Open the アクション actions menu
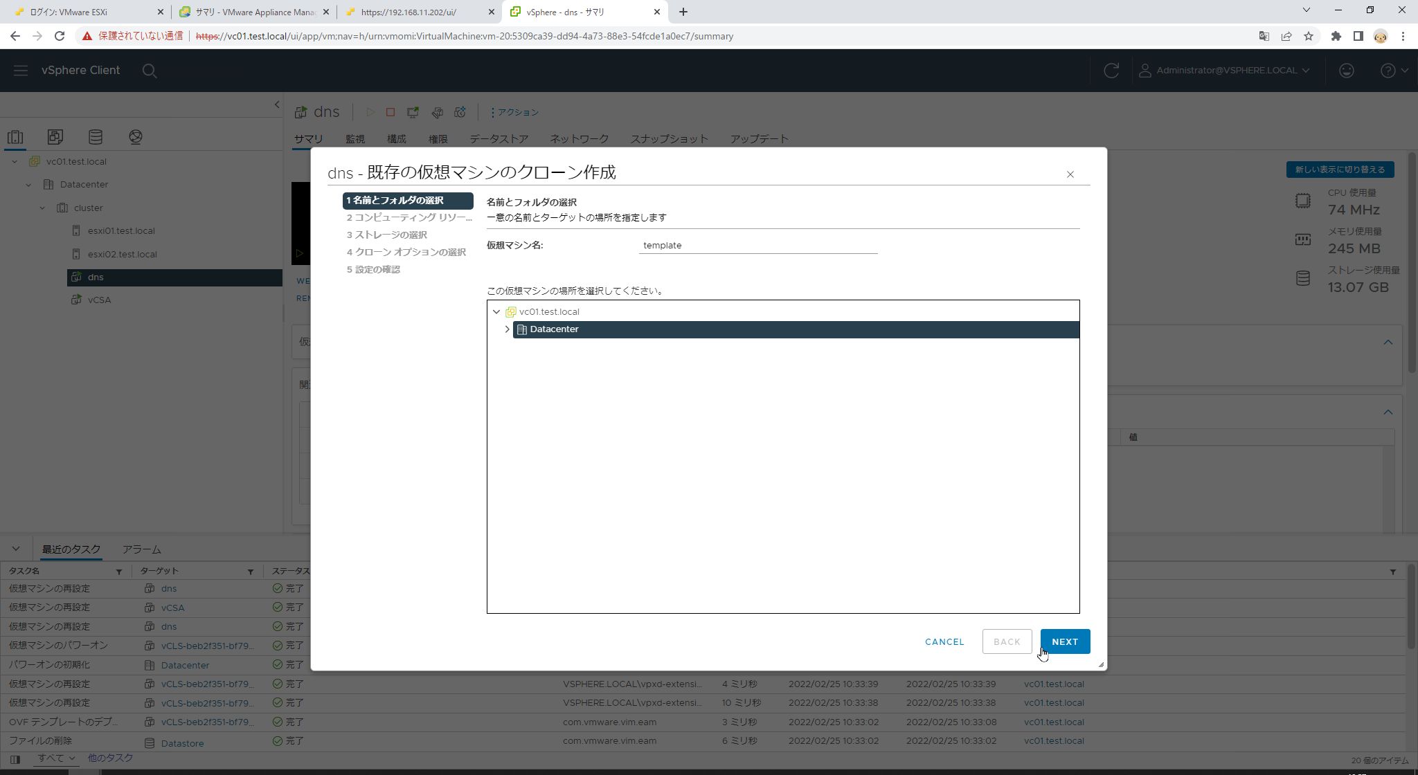 514,112
